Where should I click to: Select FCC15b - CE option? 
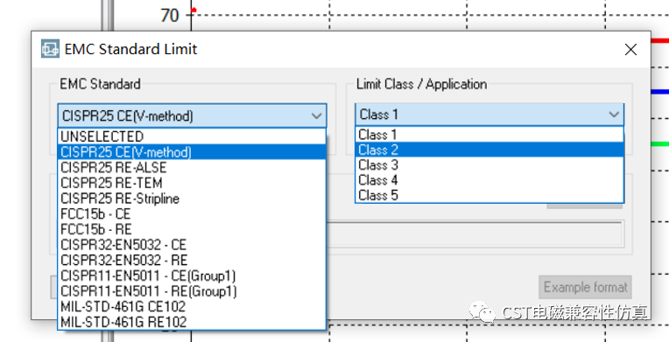[x=192, y=213]
